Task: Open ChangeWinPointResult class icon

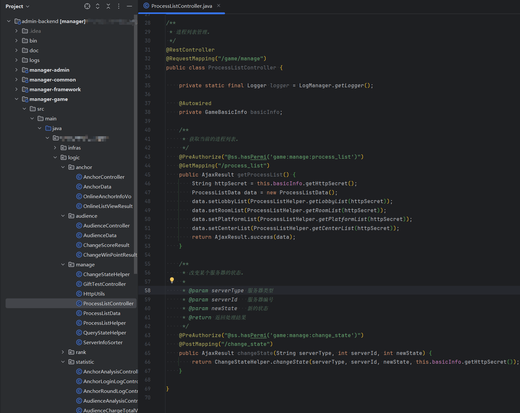Action: coord(79,255)
